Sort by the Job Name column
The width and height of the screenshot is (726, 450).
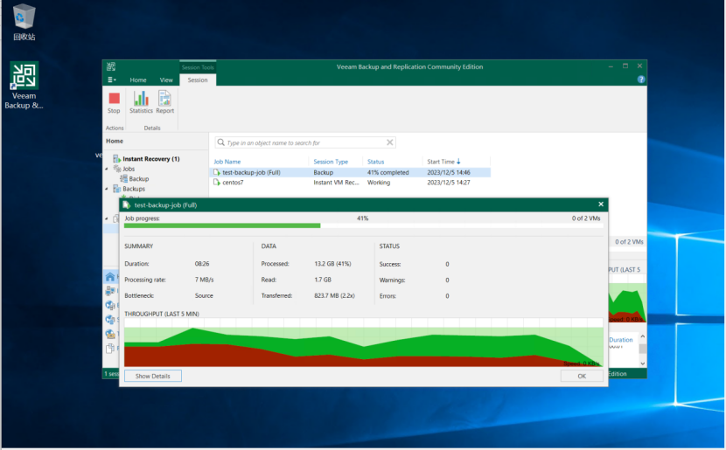click(x=227, y=162)
